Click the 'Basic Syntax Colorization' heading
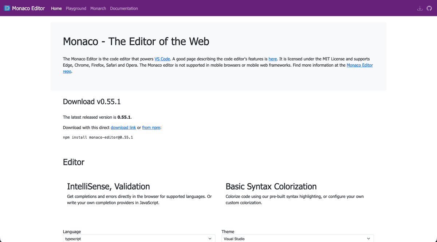The height and width of the screenshot is (242, 437). (271, 186)
